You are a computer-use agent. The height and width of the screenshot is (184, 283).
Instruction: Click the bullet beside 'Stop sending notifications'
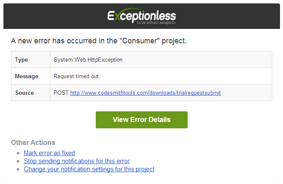click(18, 161)
